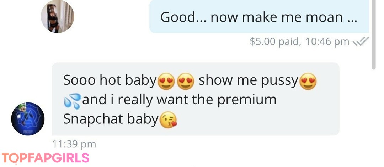The image size is (384, 167).
Task: Open the sender's profile photo avatar
Action: tap(58, 16)
